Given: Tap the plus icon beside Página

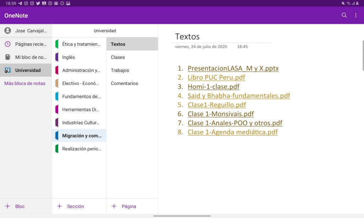Looking at the screenshot, I should pyautogui.click(x=114, y=206).
